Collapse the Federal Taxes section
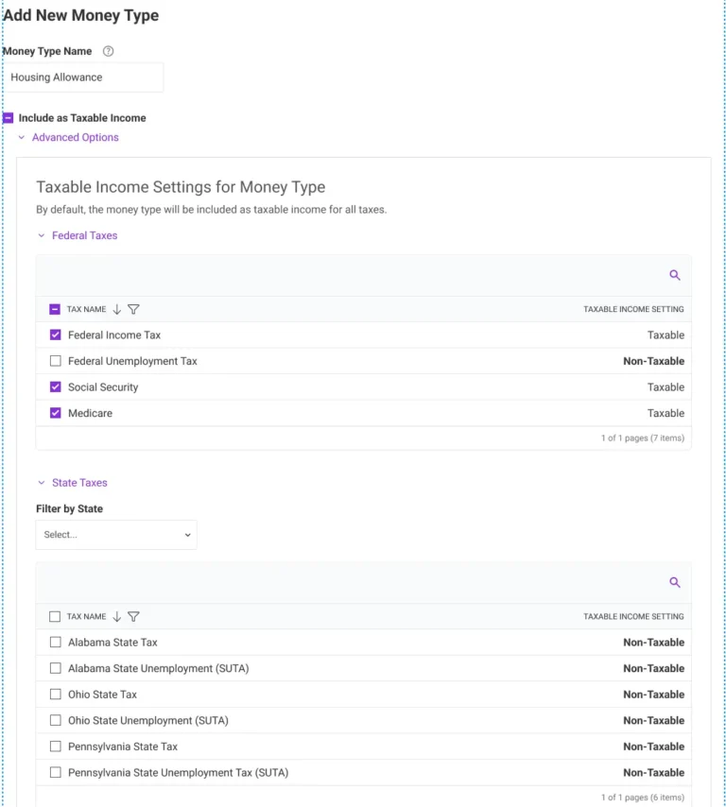The height and width of the screenshot is (807, 726). pyautogui.click(x=41, y=235)
